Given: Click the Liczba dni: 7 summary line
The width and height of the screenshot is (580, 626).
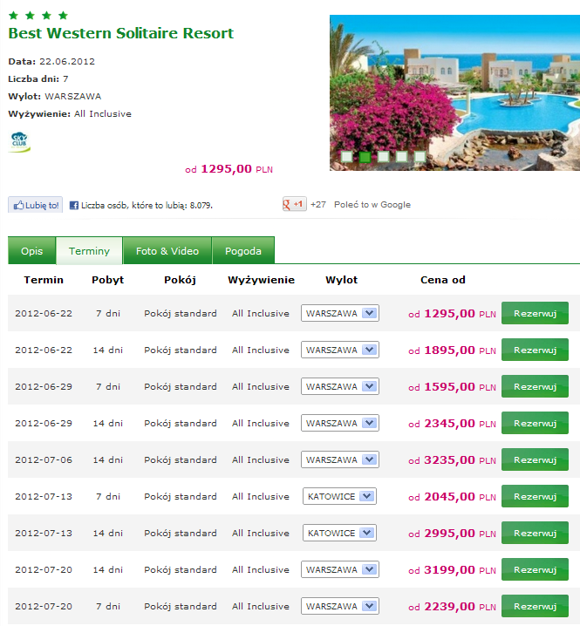Looking at the screenshot, I should tap(38, 79).
